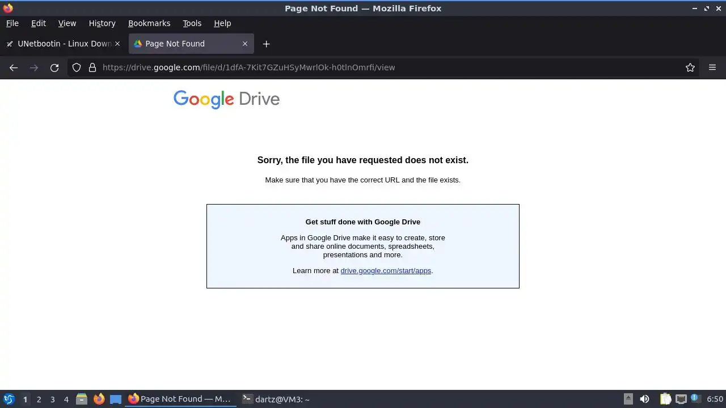
Task: Switch to virtual desktop 1
Action: [25, 399]
